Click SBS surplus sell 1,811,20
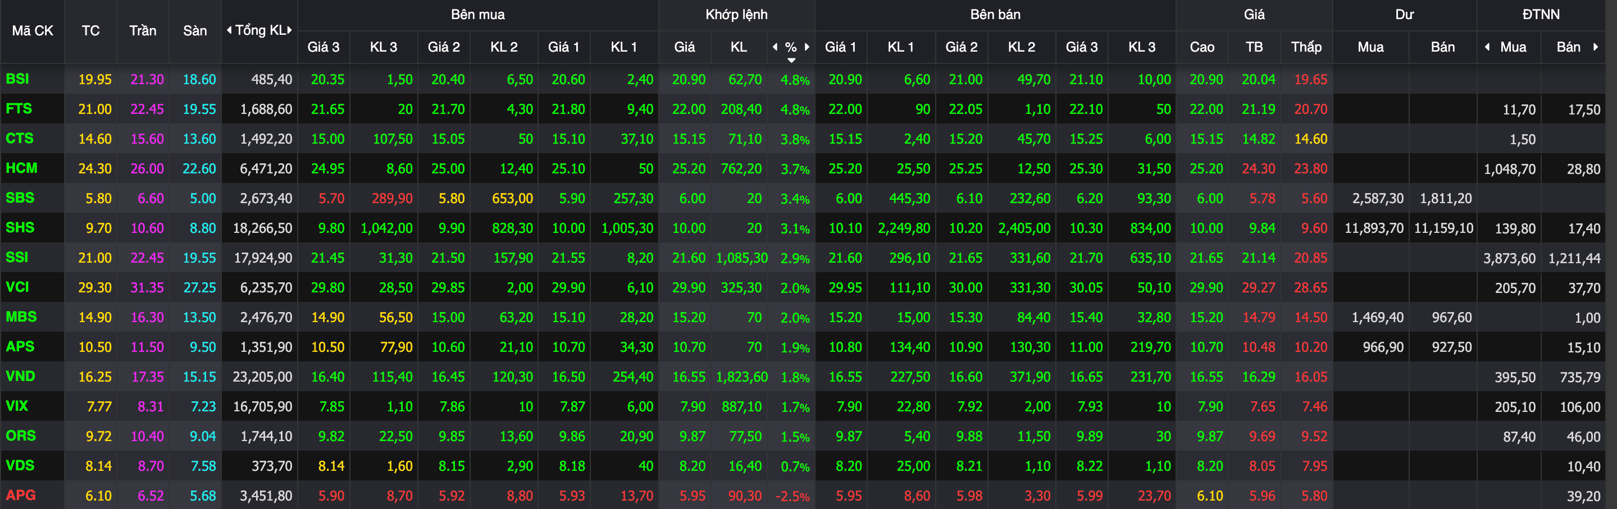Image resolution: width=1617 pixels, height=509 pixels. 1446,199
